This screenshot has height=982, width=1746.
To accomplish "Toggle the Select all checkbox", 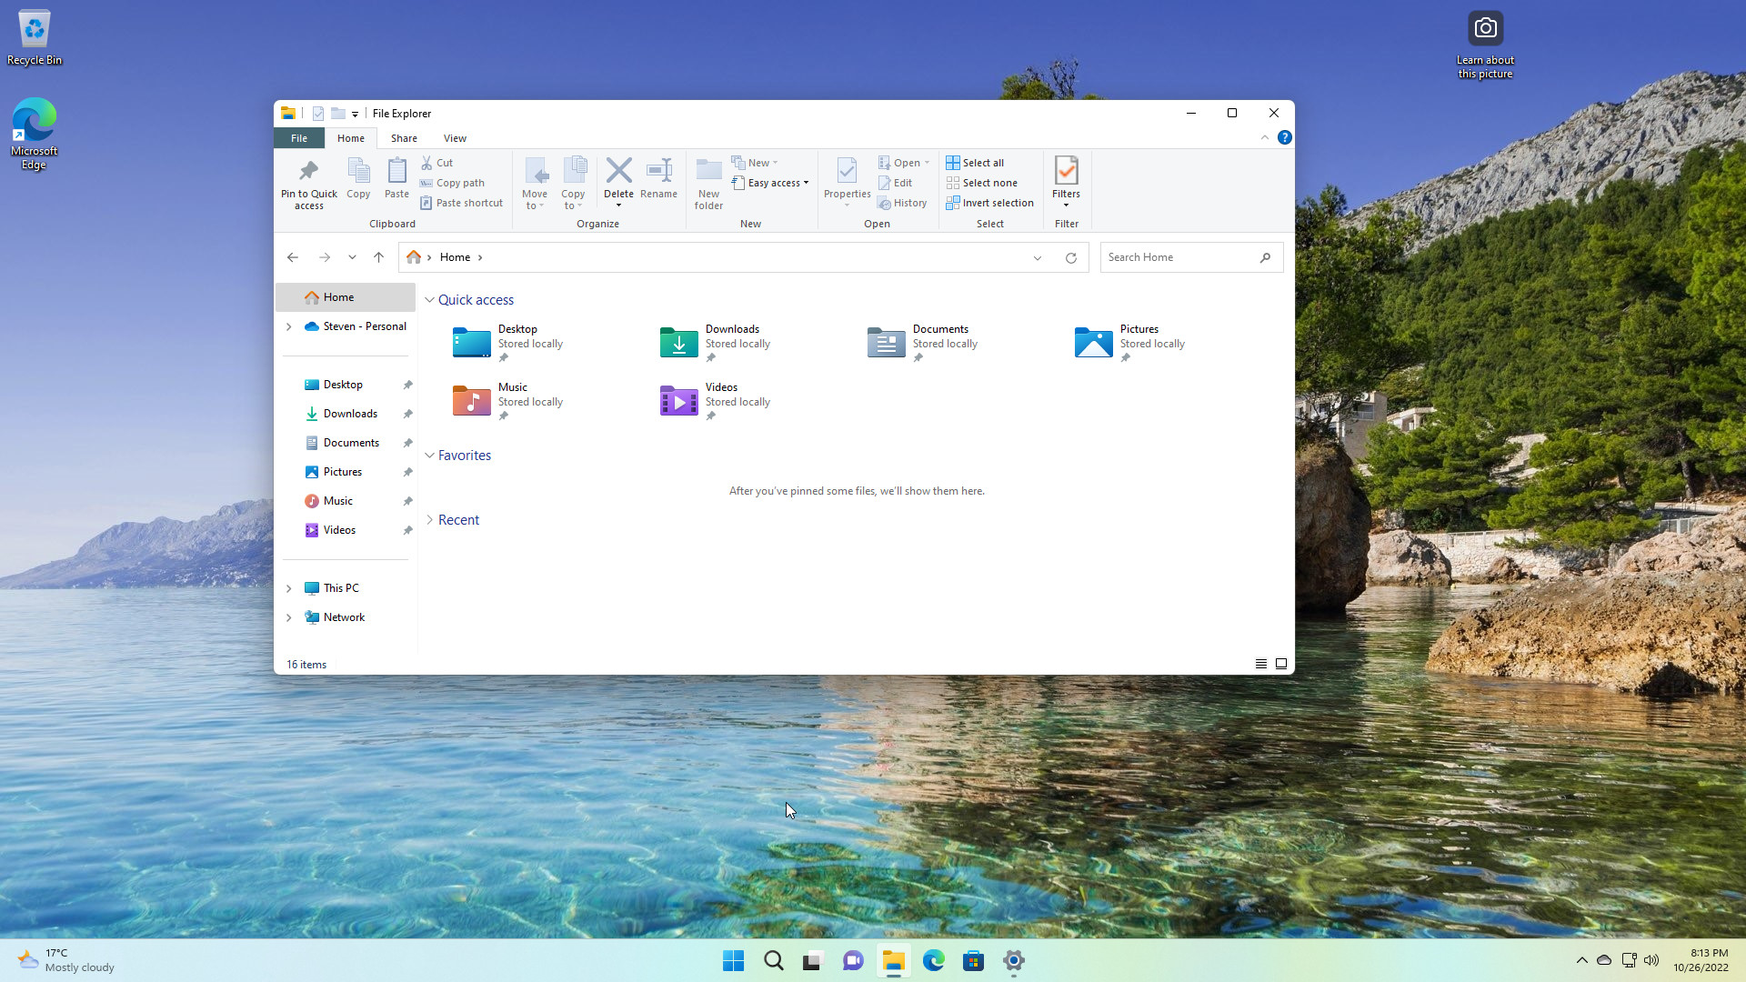I will (x=976, y=162).
